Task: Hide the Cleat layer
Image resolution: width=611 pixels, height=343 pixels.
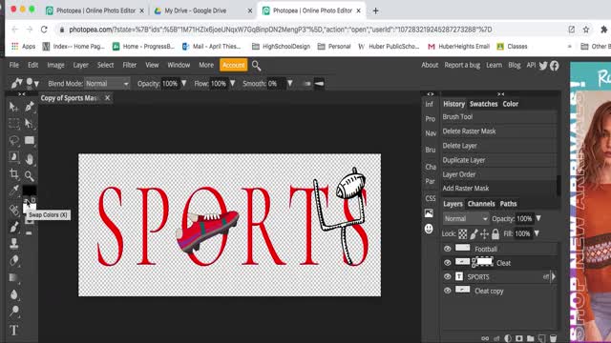Action: [448, 263]
